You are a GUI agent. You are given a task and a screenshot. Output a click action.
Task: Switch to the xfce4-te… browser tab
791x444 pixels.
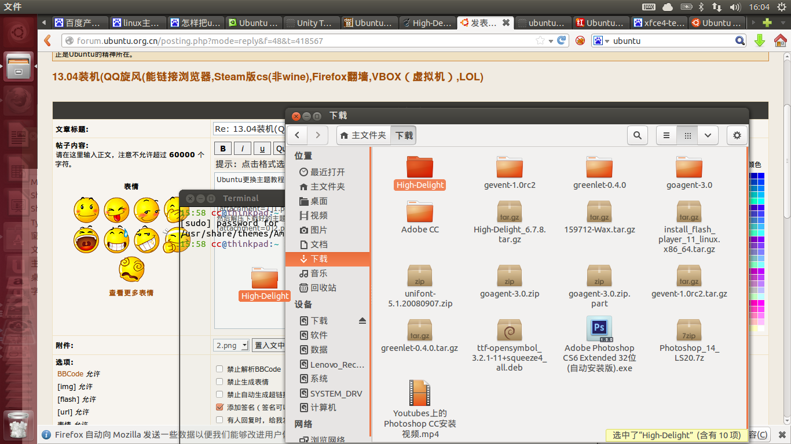(x=660, y=23)
